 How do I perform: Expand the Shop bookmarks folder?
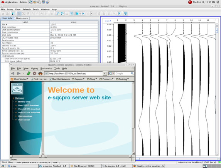(x=92, y=79)
